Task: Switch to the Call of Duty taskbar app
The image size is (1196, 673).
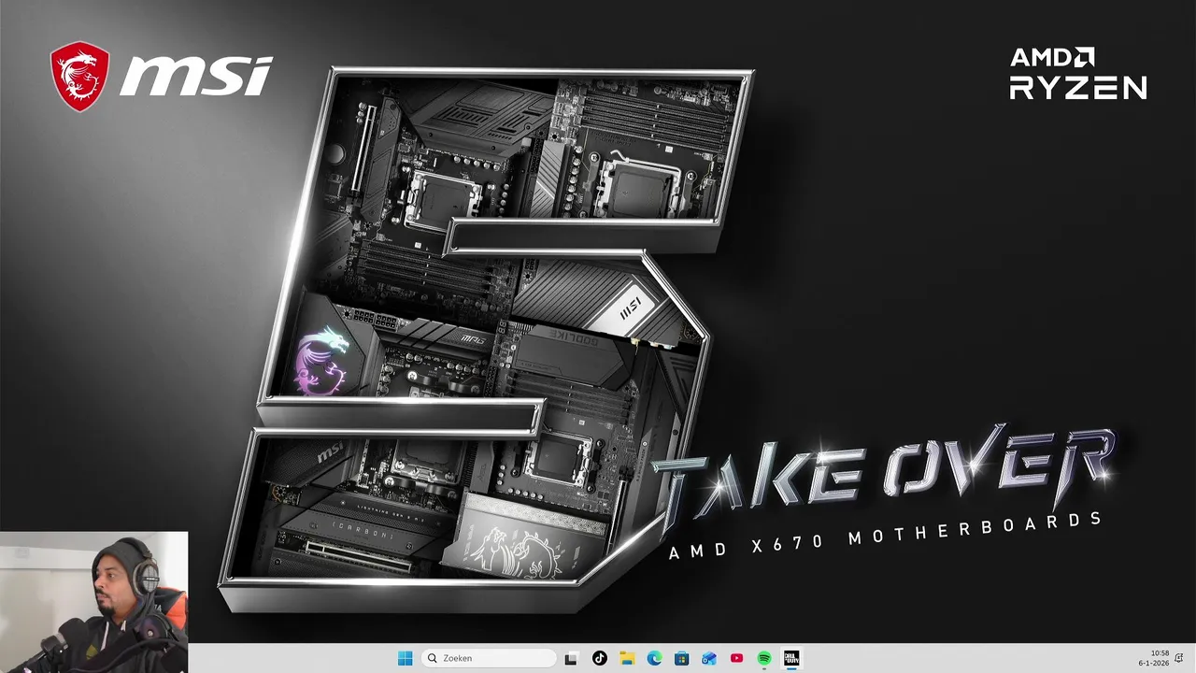Action: click(791, 658)
